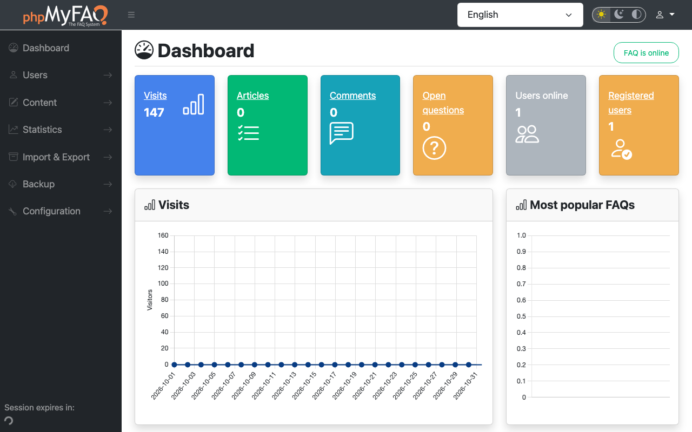The image size is (692, 432).
Task: Click the 2026-10-31 data point on Visits chart
Action: pos(469,364)
